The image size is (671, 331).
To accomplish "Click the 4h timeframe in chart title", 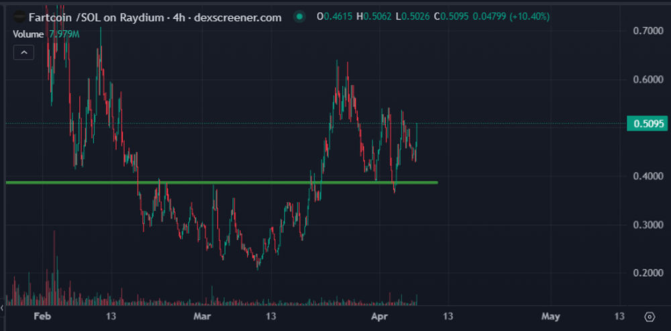I will click(179, 17).
